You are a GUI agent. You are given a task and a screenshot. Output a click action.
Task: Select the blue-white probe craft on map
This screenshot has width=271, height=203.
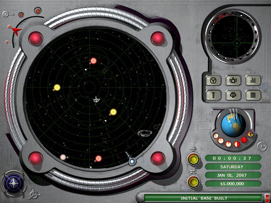(133, 162)
